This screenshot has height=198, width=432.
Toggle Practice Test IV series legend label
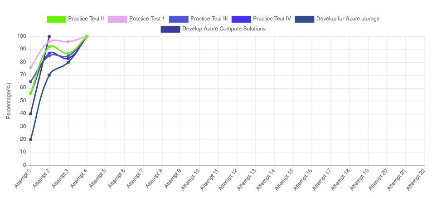272,19
